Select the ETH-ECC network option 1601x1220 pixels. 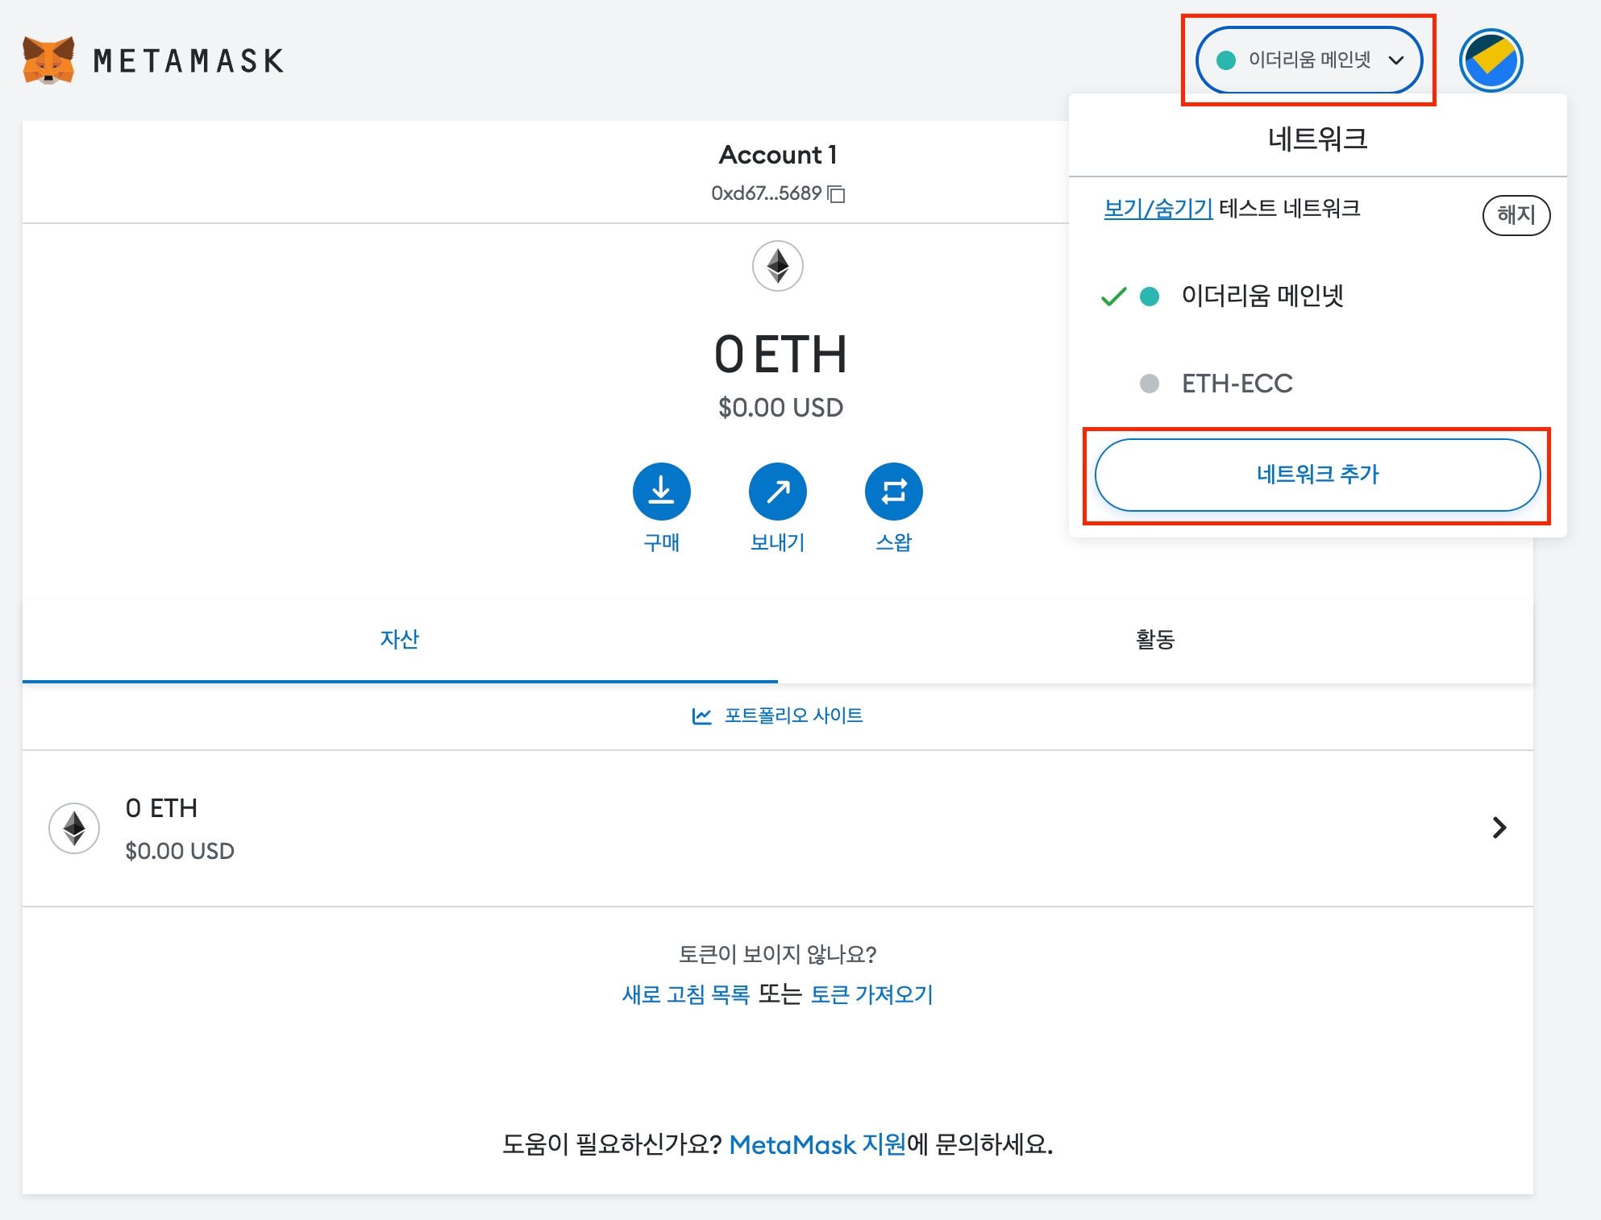click(1237, 384)
